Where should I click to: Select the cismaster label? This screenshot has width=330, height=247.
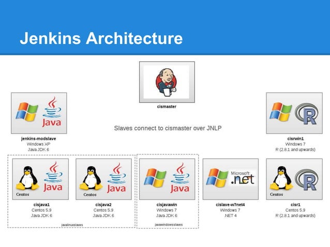click(x=167, y=106)
